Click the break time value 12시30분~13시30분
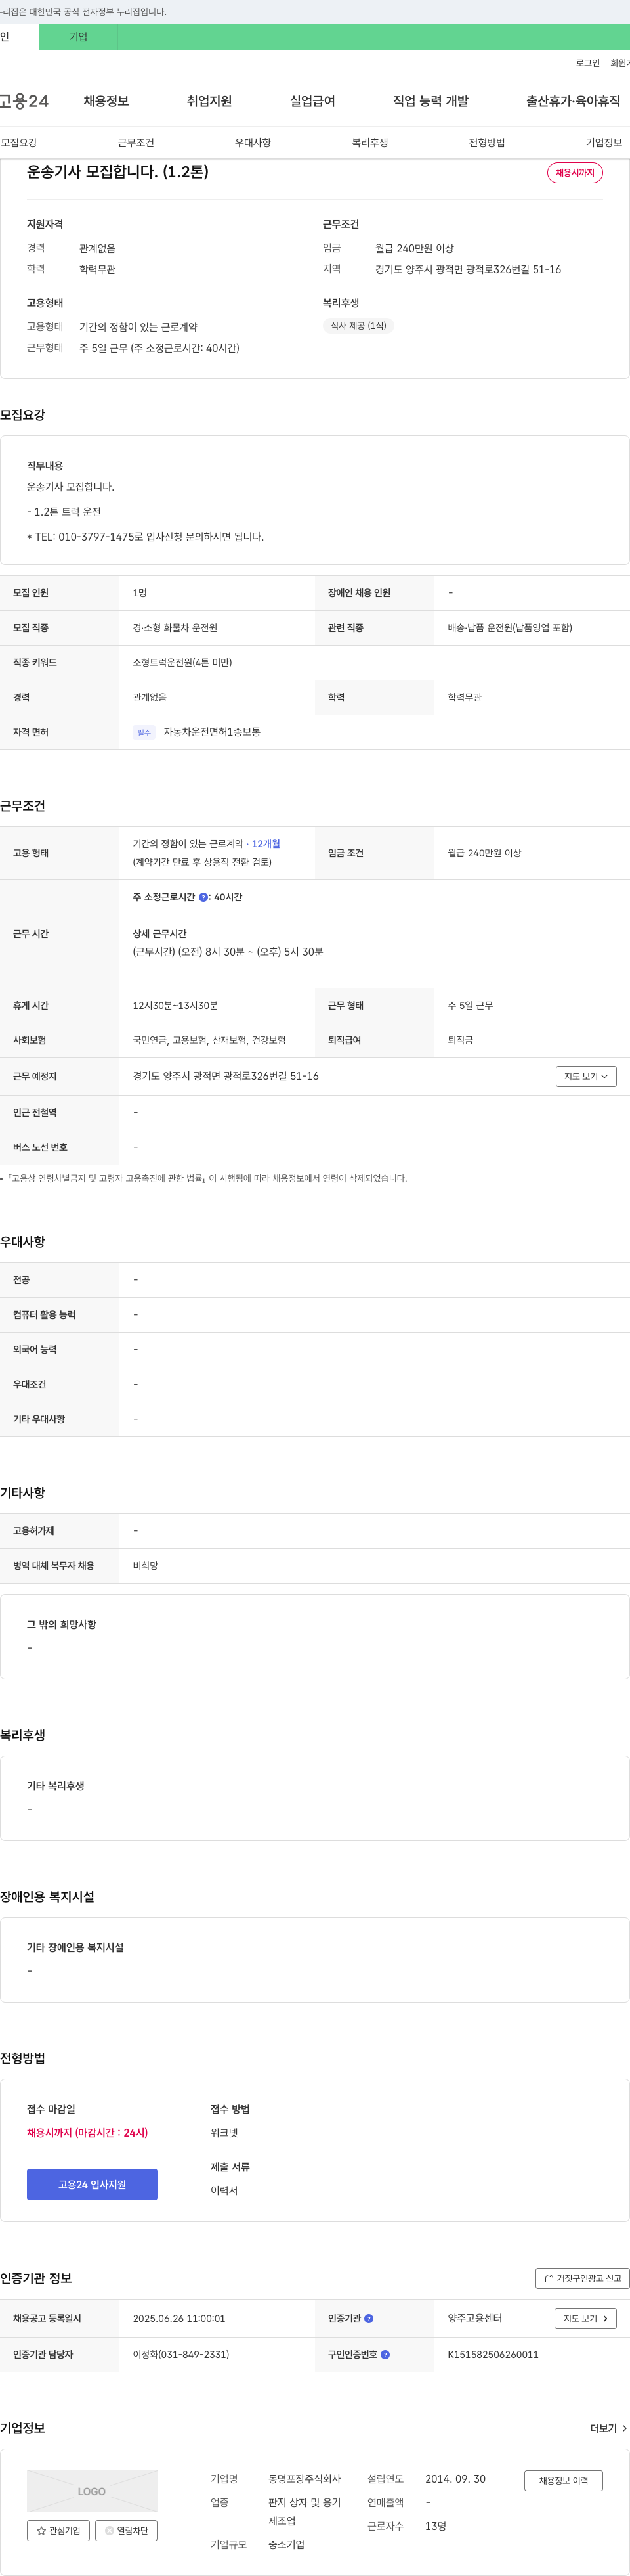This screenshot has width=630, height=2576. click(x=175, y=1005)
